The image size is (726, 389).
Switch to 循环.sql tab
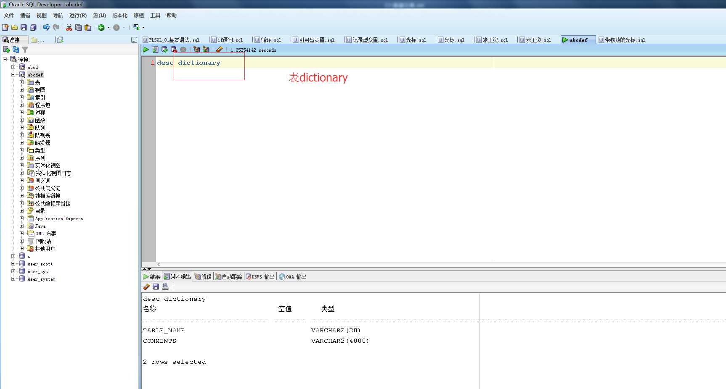tap(268, 40)
